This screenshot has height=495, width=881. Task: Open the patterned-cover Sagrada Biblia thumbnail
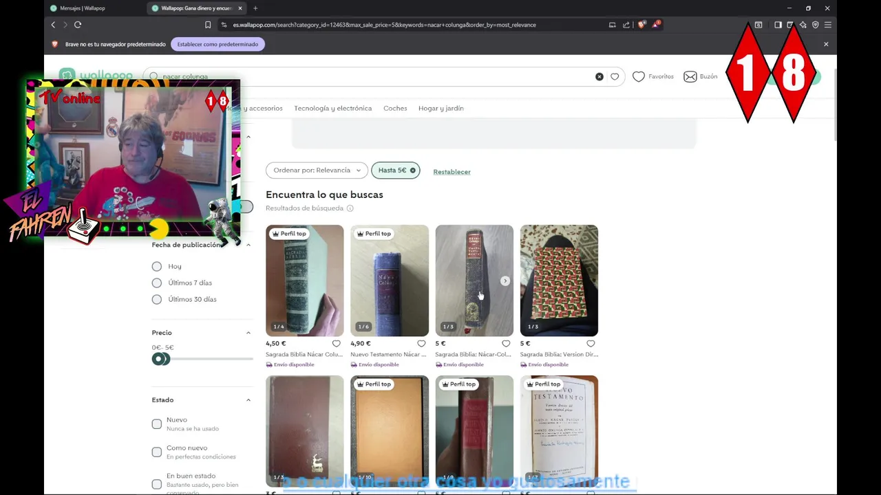pos(559,280)
